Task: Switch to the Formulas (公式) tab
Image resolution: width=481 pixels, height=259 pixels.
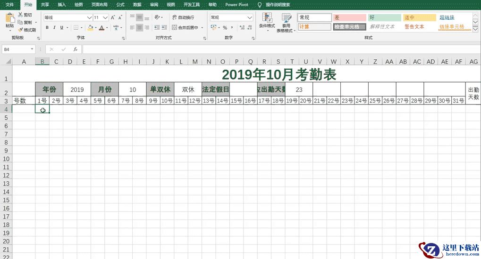Action: pyautogui.click(x=120, y=5)
